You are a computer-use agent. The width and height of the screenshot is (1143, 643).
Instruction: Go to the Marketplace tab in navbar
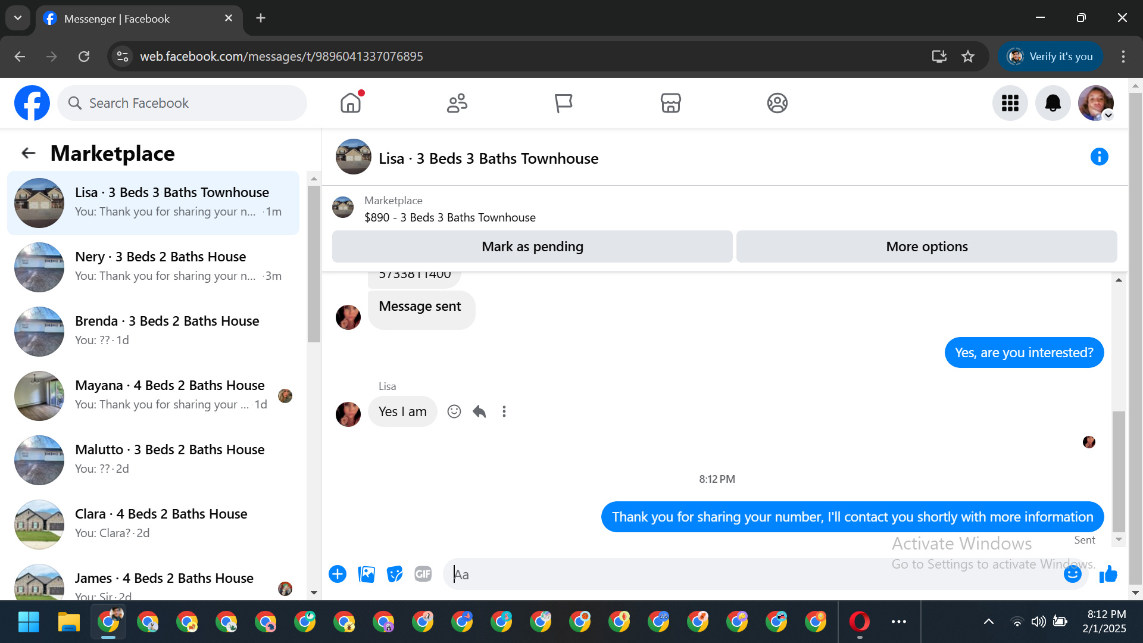(670, 103)
